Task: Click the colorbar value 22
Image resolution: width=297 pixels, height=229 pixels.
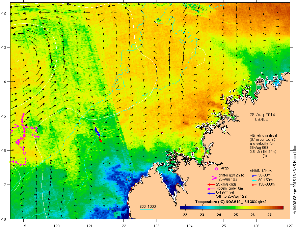Action: tap(185, 215)
